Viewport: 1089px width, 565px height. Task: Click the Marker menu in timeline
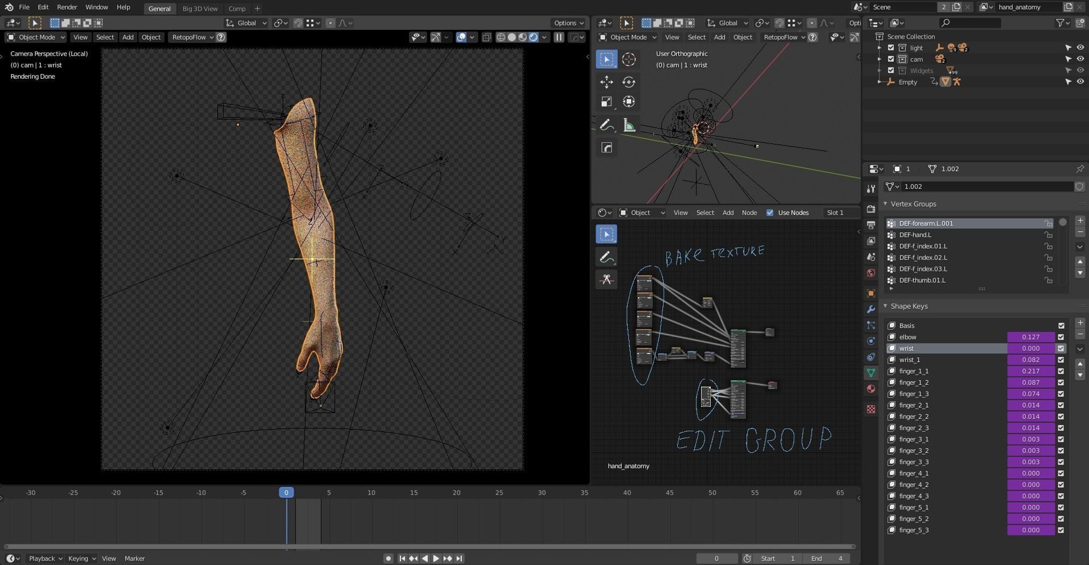click(x=134, y=558)
